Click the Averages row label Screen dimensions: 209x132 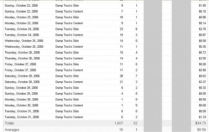(x=11, y=130)
